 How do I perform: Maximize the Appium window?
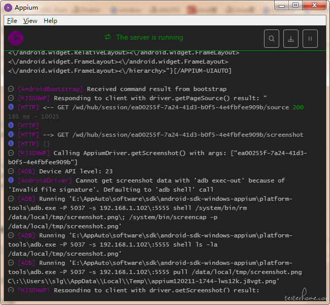tap(295, 5)
